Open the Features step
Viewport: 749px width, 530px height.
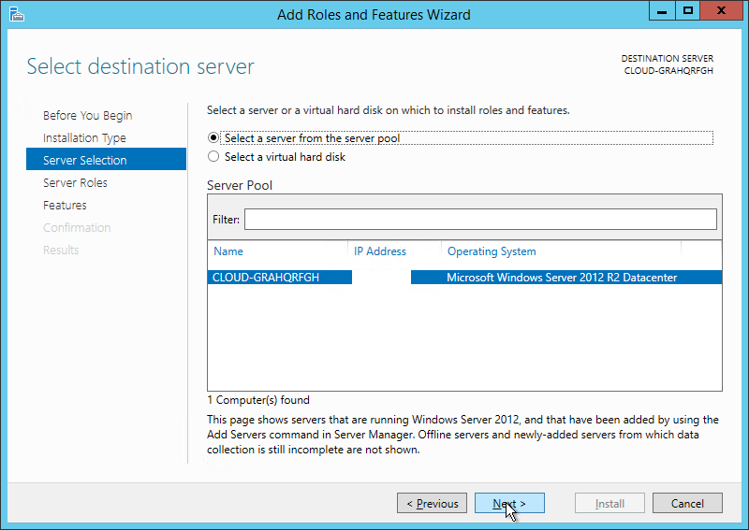click(65, 205)
